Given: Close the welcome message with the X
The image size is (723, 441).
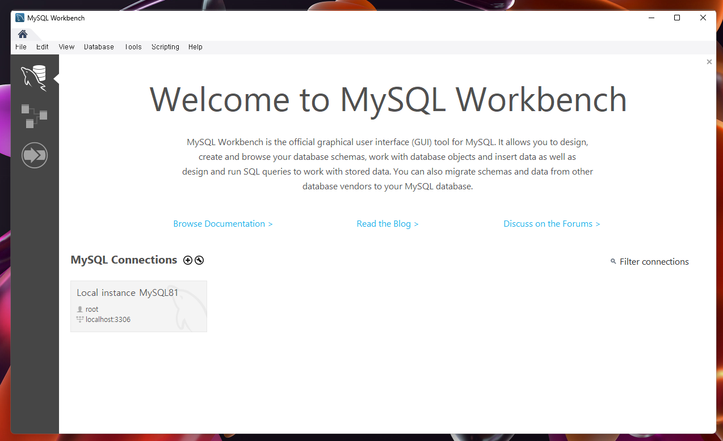Looking at the screenshot, I should tap(709, 62).
